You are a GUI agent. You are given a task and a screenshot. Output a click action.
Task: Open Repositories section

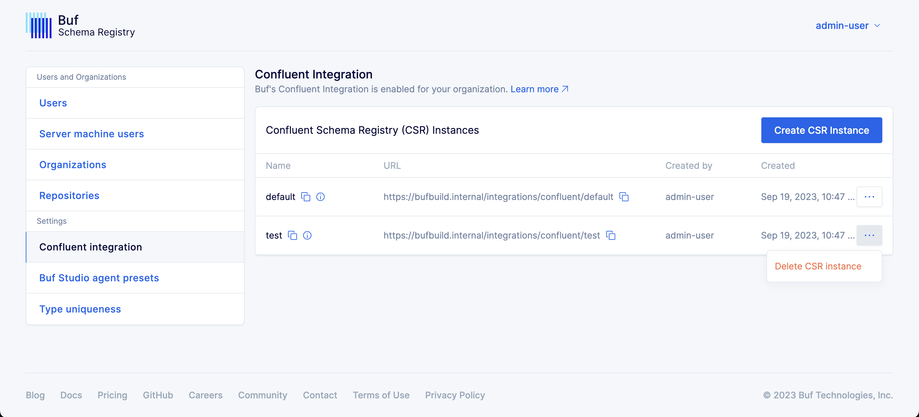tap(135, 196)
